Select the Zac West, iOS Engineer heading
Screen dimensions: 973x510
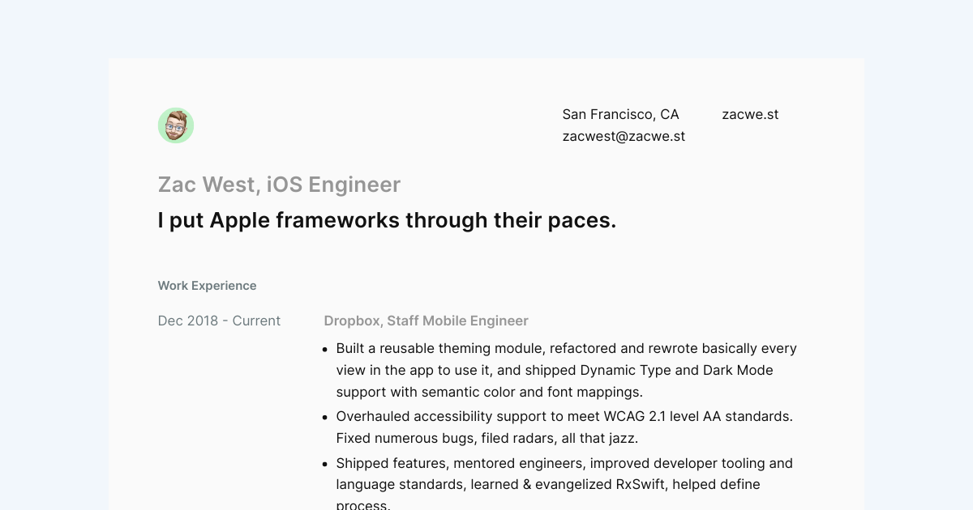click(279, 185)
